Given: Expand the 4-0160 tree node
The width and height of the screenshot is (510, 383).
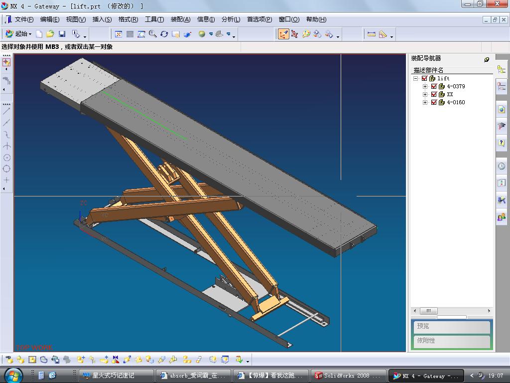Looking at the screenshot, I should pyautogui.click(x=425, y=102).
